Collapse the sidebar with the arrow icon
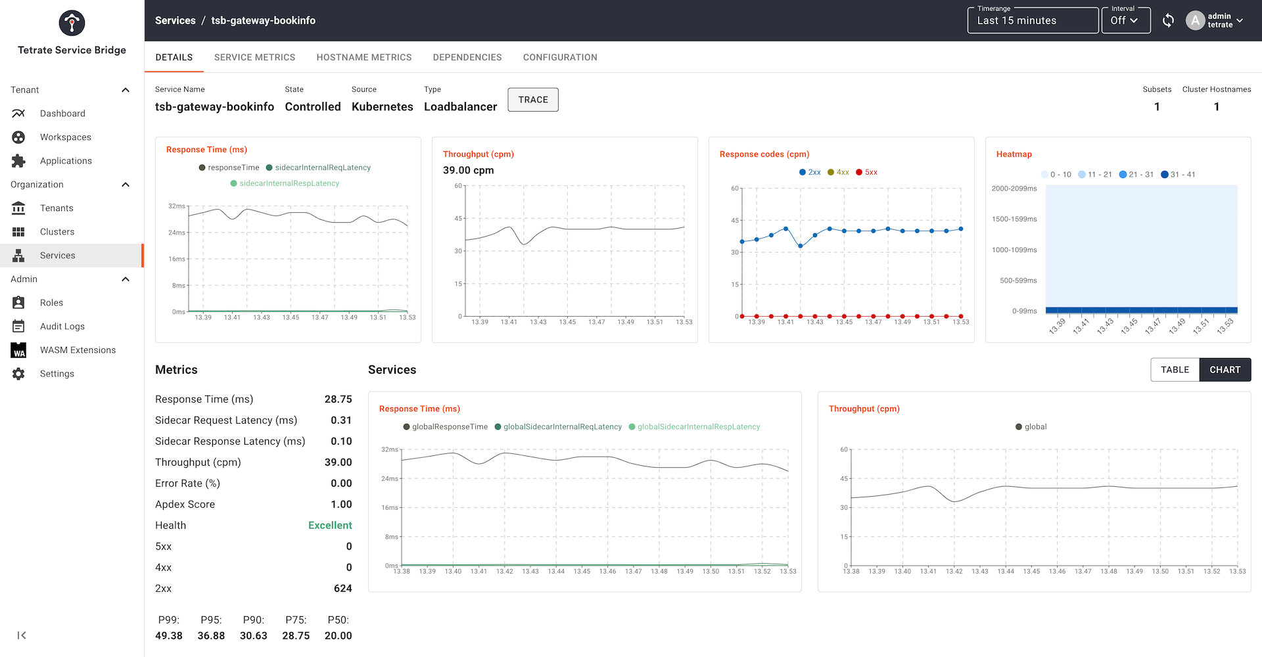Screen dimensions: 1262x657 [22, 635]
